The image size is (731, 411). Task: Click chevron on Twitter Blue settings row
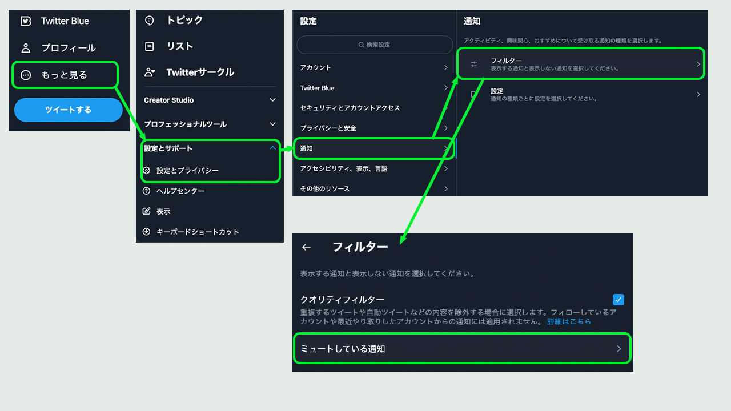(445, 88)
